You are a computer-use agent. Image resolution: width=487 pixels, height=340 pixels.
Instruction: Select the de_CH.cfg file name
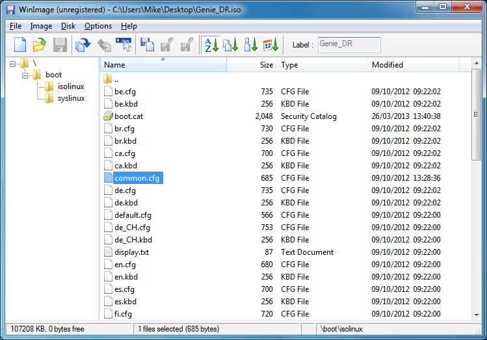coord(132,228)
